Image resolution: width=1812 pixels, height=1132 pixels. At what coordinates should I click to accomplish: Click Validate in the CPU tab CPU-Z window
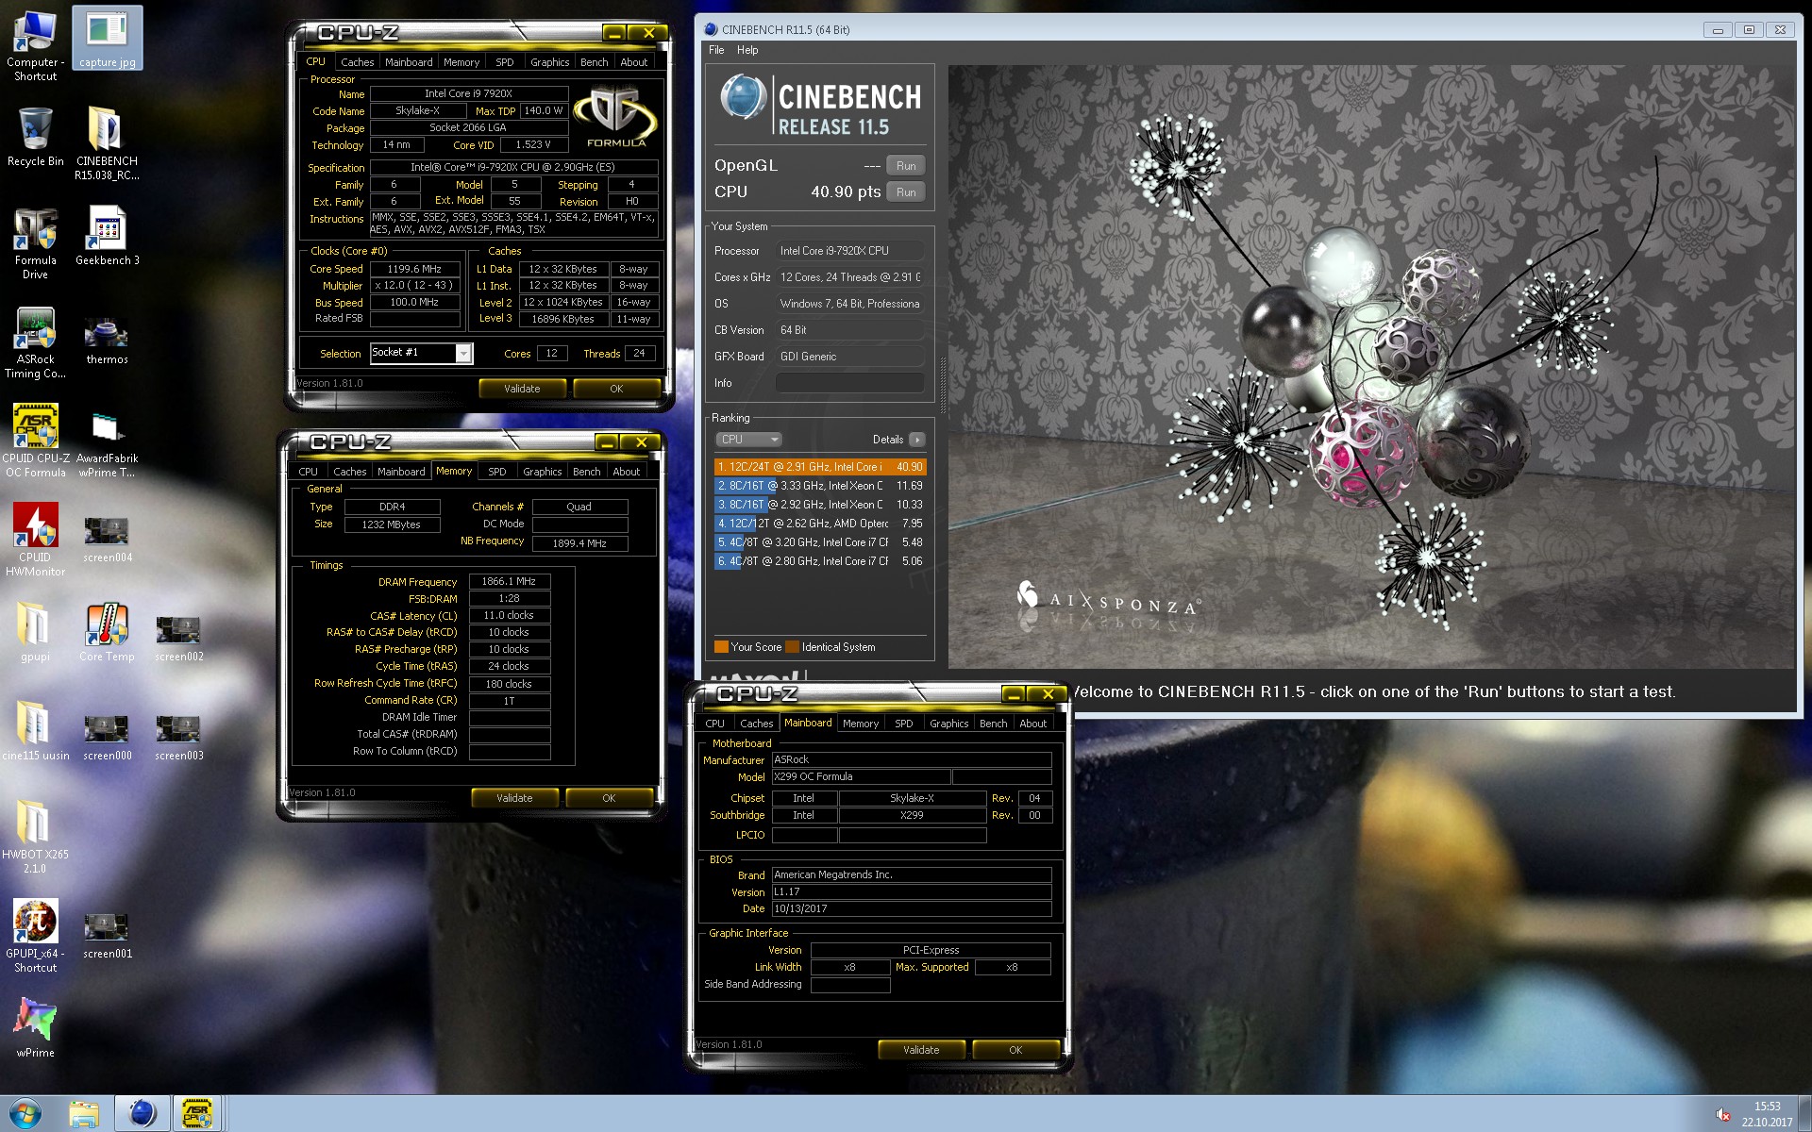coord(522,389)
